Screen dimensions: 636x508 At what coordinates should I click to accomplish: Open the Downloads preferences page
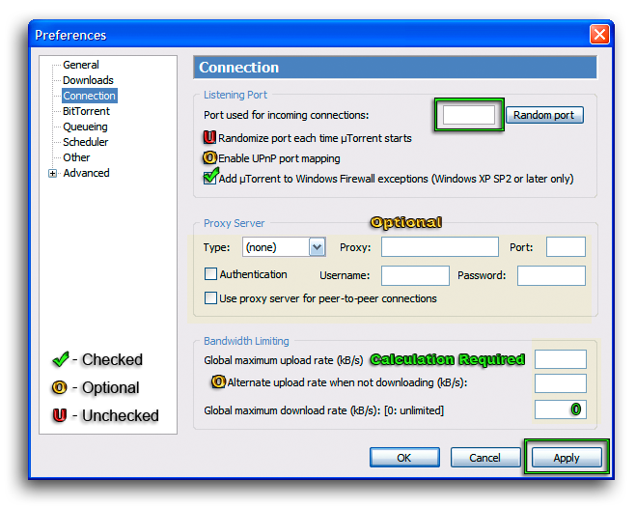click(x=88, y=80)
